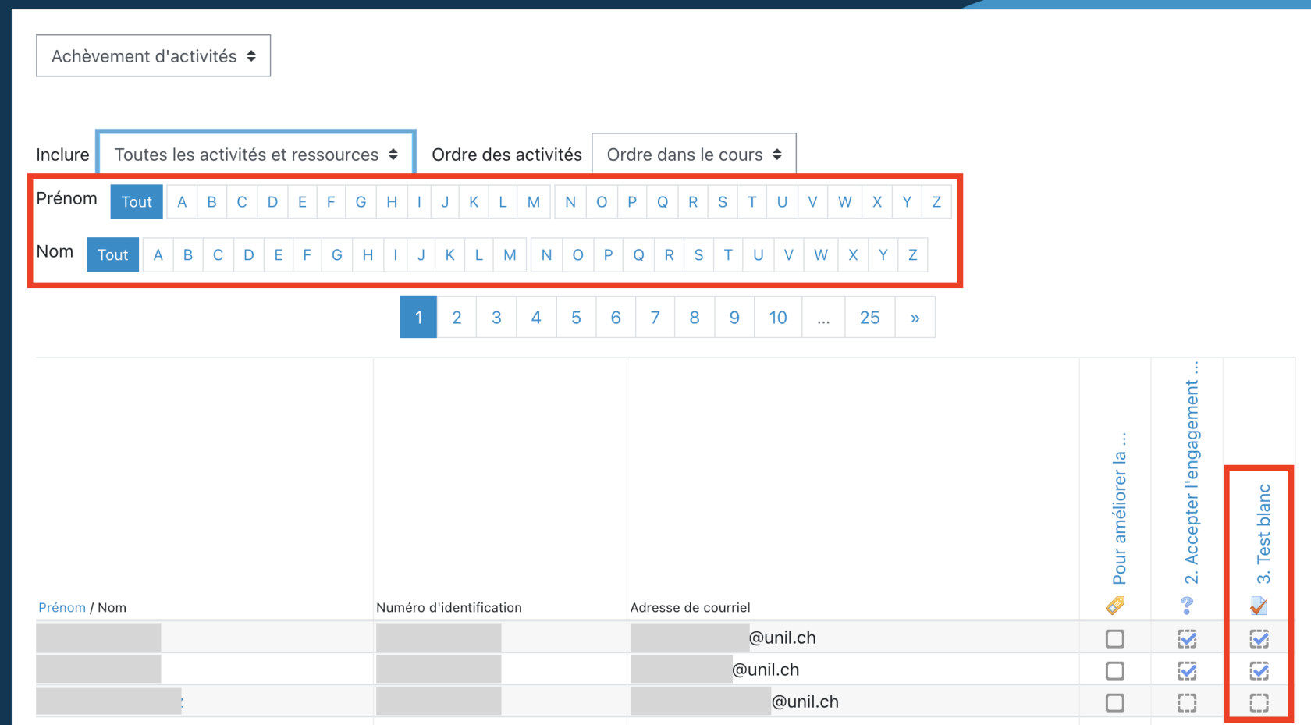This screenshot has height=725, width=1311.
Task: Click the feedback icon under 'Pour améliorer la'
Action: pyautogui.click(x=1115, y=605)
